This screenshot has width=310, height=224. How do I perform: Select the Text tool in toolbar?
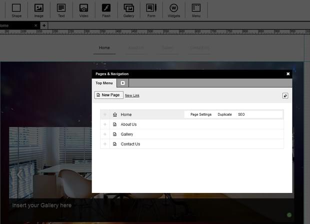click(x=61, y=11)
